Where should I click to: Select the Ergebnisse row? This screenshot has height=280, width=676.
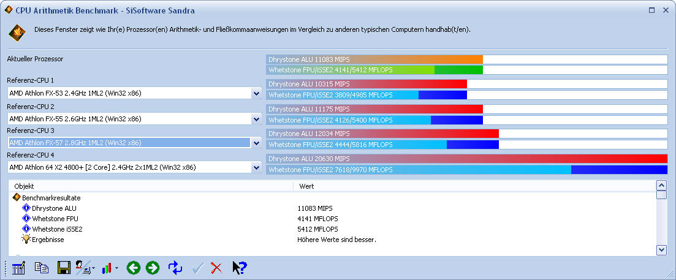[332, 239]
